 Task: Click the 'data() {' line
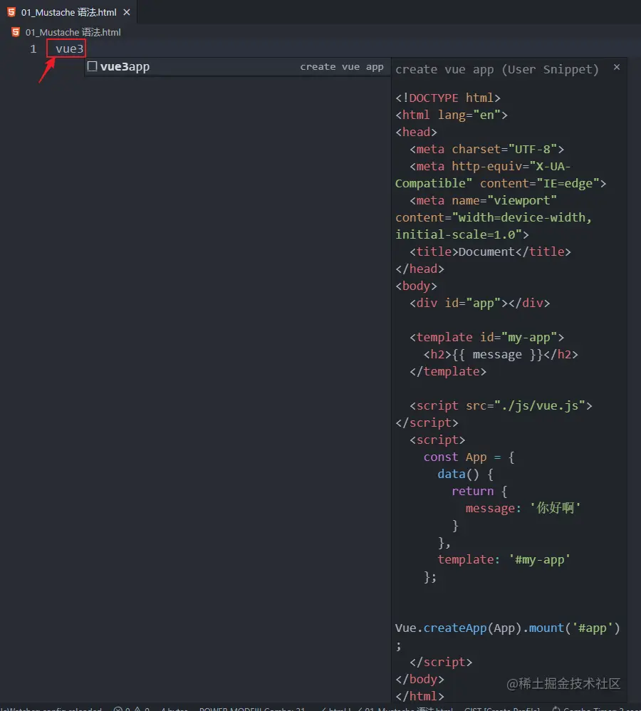pyautogui.click(x=466, y=474)
